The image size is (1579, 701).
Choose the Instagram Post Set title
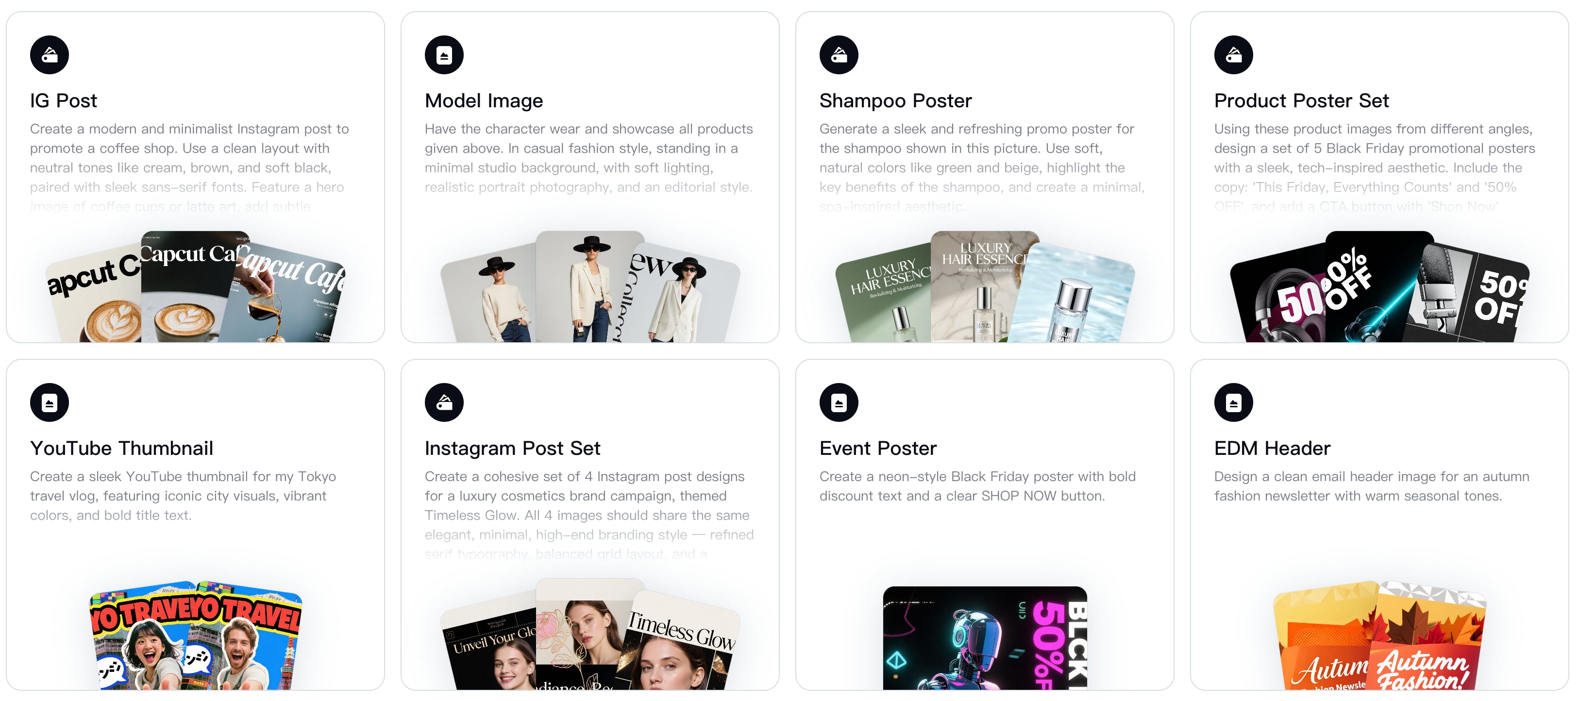[x=512, y=447]
